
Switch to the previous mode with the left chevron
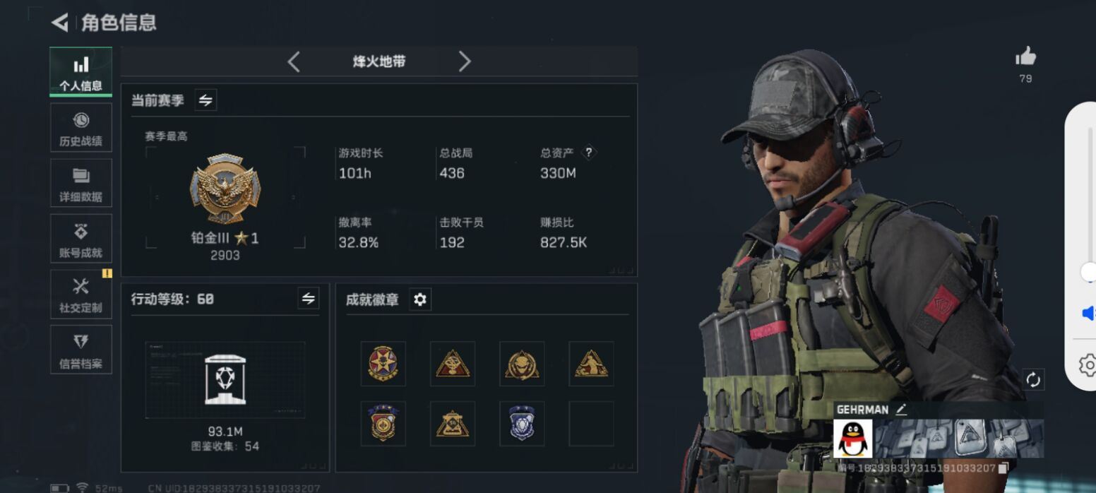click(x=294, y=61)
